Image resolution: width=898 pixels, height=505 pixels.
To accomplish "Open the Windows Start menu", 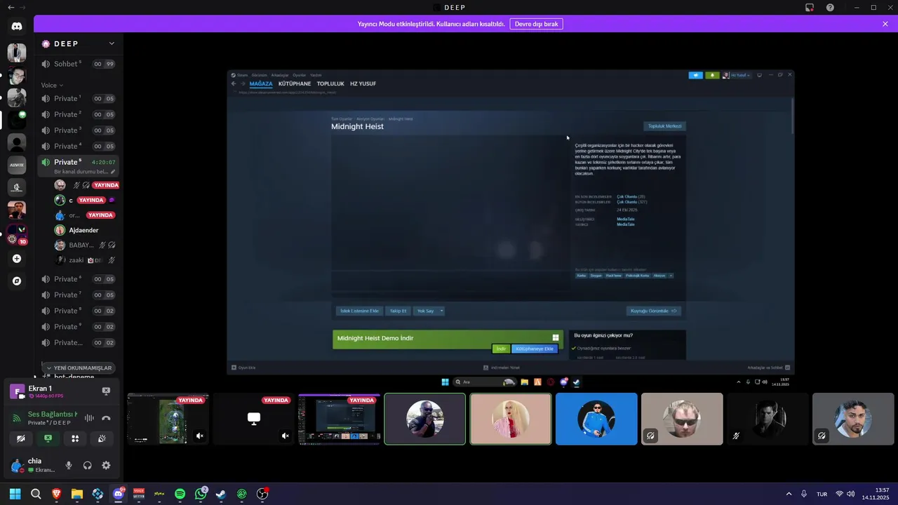I will (x=15, y=494).
